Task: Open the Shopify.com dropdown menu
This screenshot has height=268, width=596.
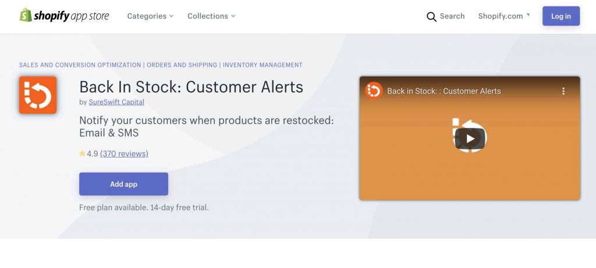Action: (x=503, y=16)
